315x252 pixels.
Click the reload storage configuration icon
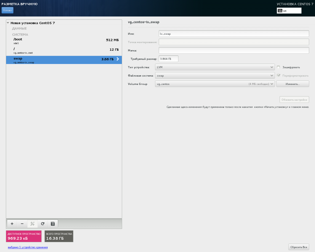(x=42, y=224)
